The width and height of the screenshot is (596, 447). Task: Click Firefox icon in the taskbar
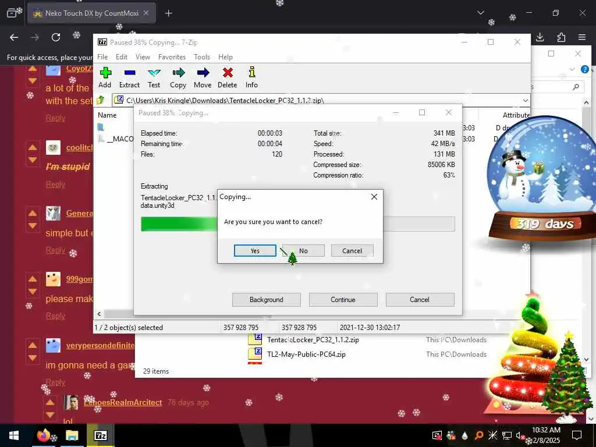43,435
